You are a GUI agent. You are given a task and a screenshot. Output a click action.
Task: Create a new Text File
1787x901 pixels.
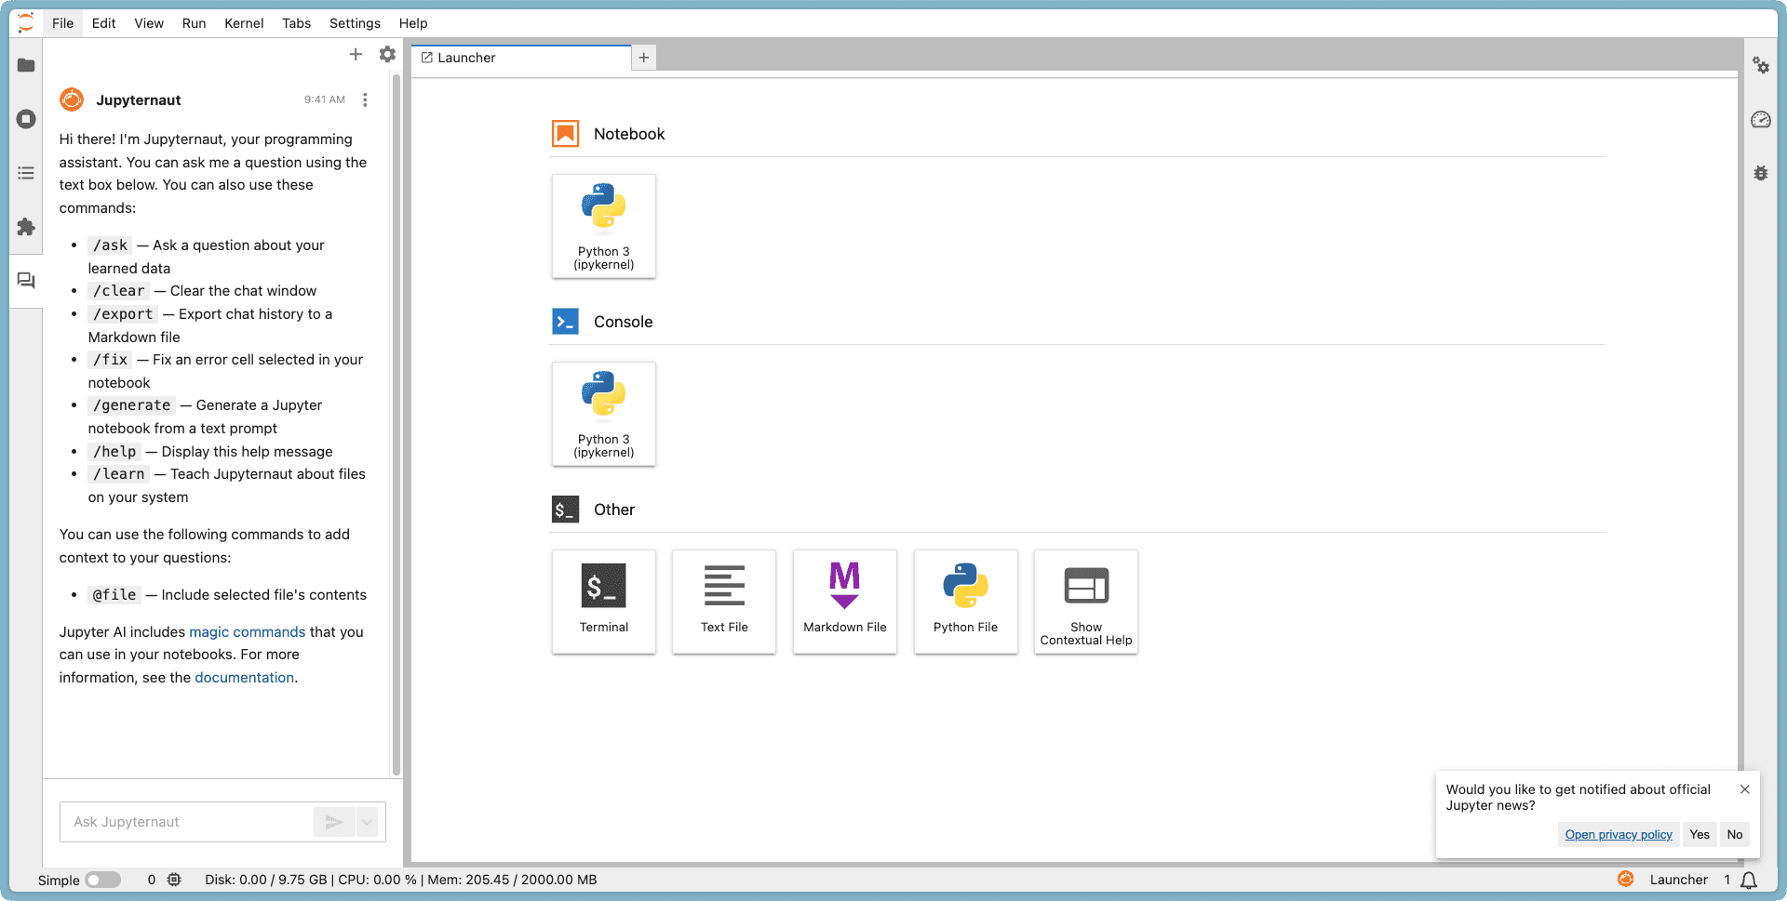[724, 602]
